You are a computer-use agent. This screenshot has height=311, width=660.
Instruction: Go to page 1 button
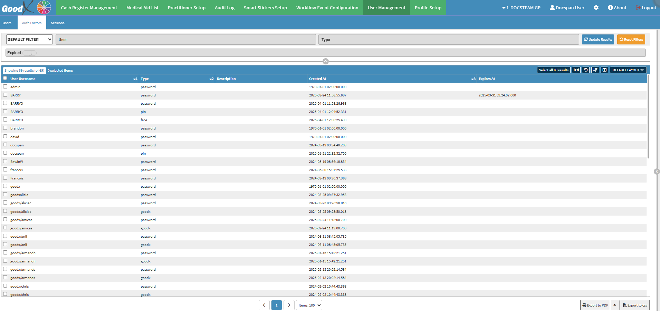coord(277,305)
